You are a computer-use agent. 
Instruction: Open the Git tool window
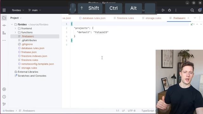pos(4,104)
